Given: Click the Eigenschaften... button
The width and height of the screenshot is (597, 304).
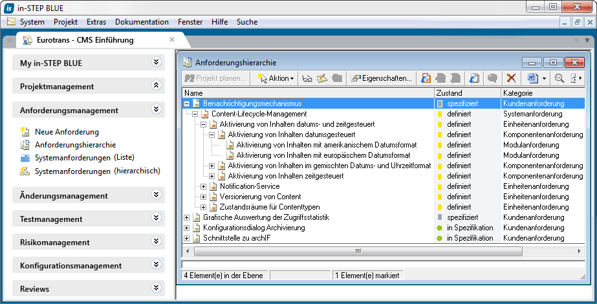Looking at the screenshot, I should tap(382, 78).
